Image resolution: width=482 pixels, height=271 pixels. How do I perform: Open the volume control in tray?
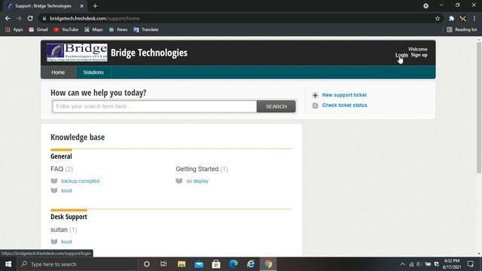tap(419, 264)
